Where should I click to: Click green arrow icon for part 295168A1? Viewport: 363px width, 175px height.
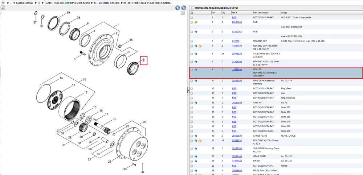196,22
